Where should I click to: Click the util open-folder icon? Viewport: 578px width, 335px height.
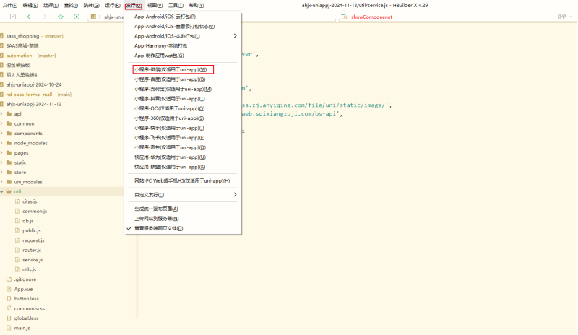click(9, 191)
